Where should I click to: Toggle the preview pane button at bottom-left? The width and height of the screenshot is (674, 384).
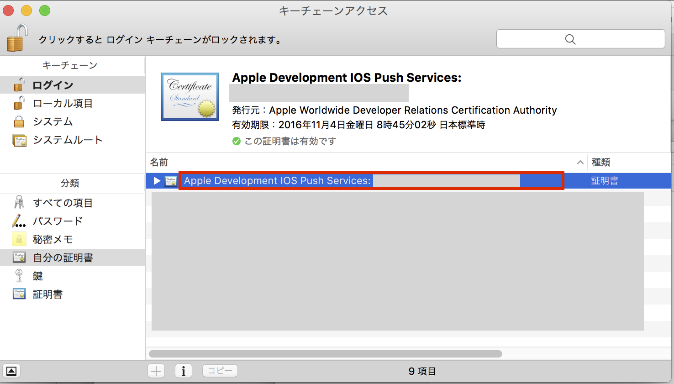11,371
